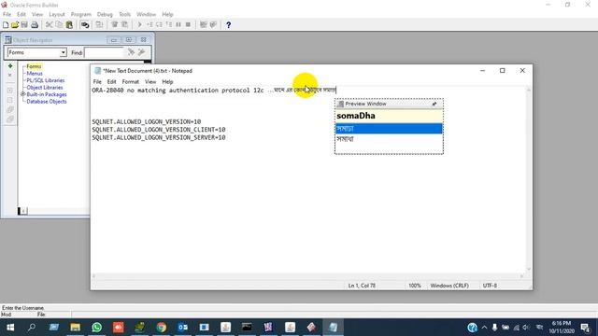The image size is (598, 336).
Task: Minimize the Object Navigator panel
Action: click(114, 39)
